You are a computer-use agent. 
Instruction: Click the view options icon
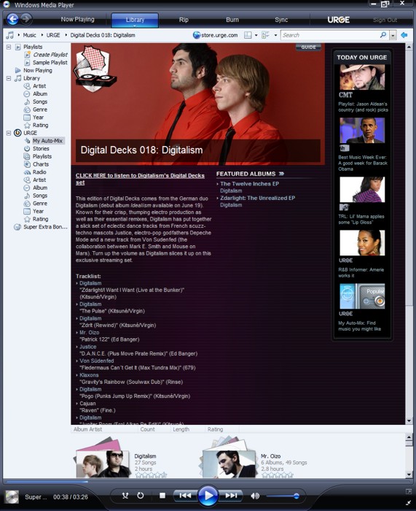(266, 35)
